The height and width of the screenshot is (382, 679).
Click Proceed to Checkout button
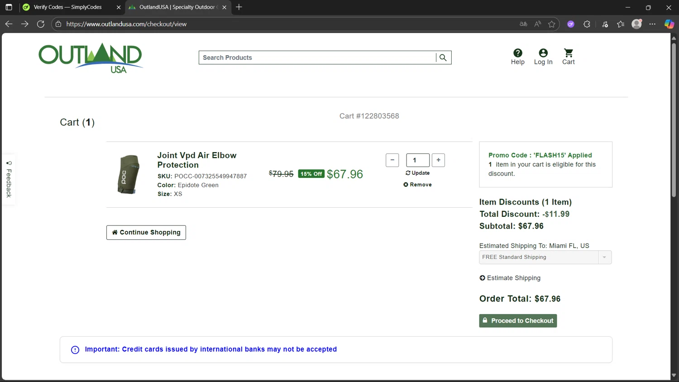[x=518, y=321]
